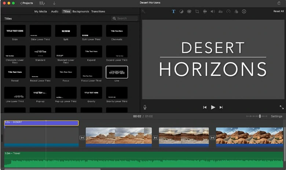This screenshot has width=286, height=170.
Task: Toggle the magic wand auto-enhance button
Action: 143,11
